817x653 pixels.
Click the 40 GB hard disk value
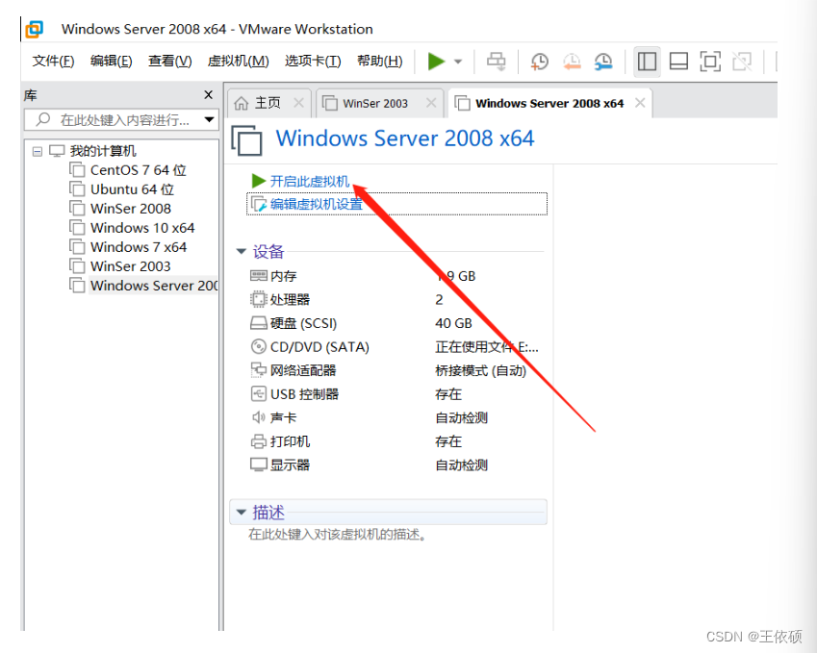coord(454,323)
